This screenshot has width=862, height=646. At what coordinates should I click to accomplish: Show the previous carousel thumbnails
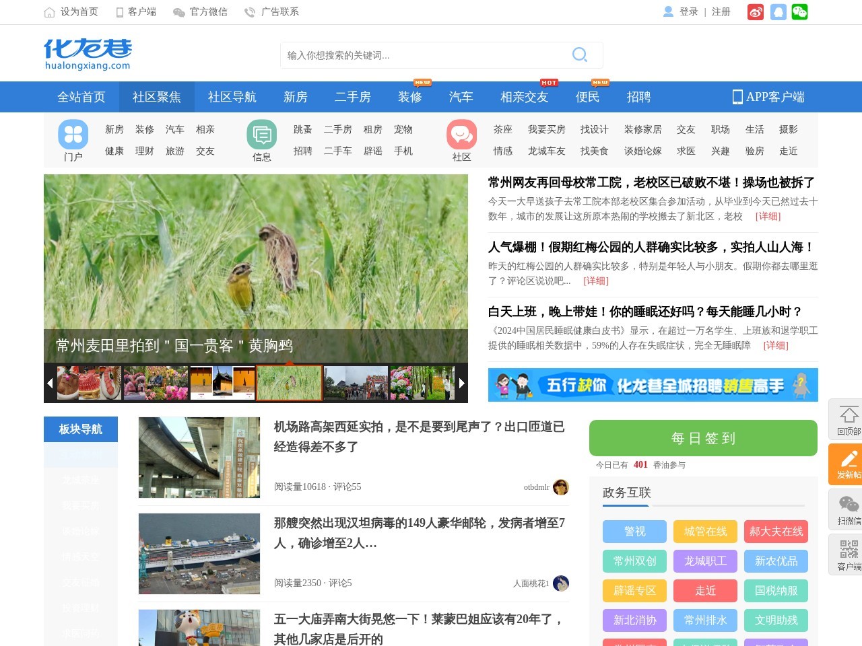50,383
